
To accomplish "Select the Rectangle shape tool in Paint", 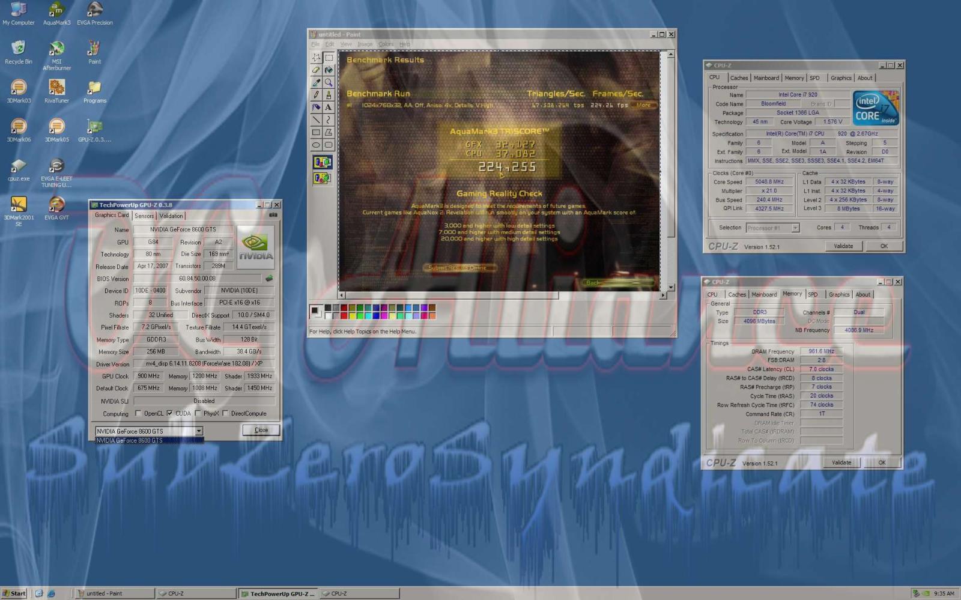I will pos(316,132).
